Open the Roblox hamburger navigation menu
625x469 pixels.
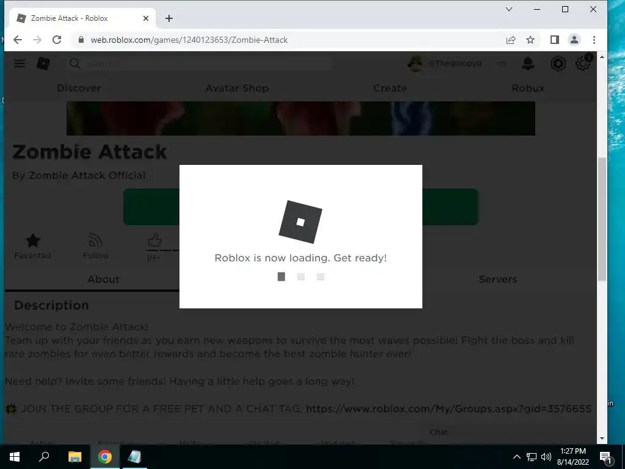click(19, 63)
